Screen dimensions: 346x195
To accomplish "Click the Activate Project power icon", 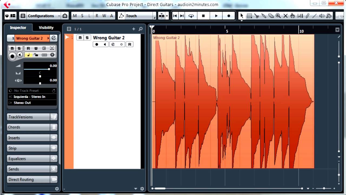I will (7, 16).
